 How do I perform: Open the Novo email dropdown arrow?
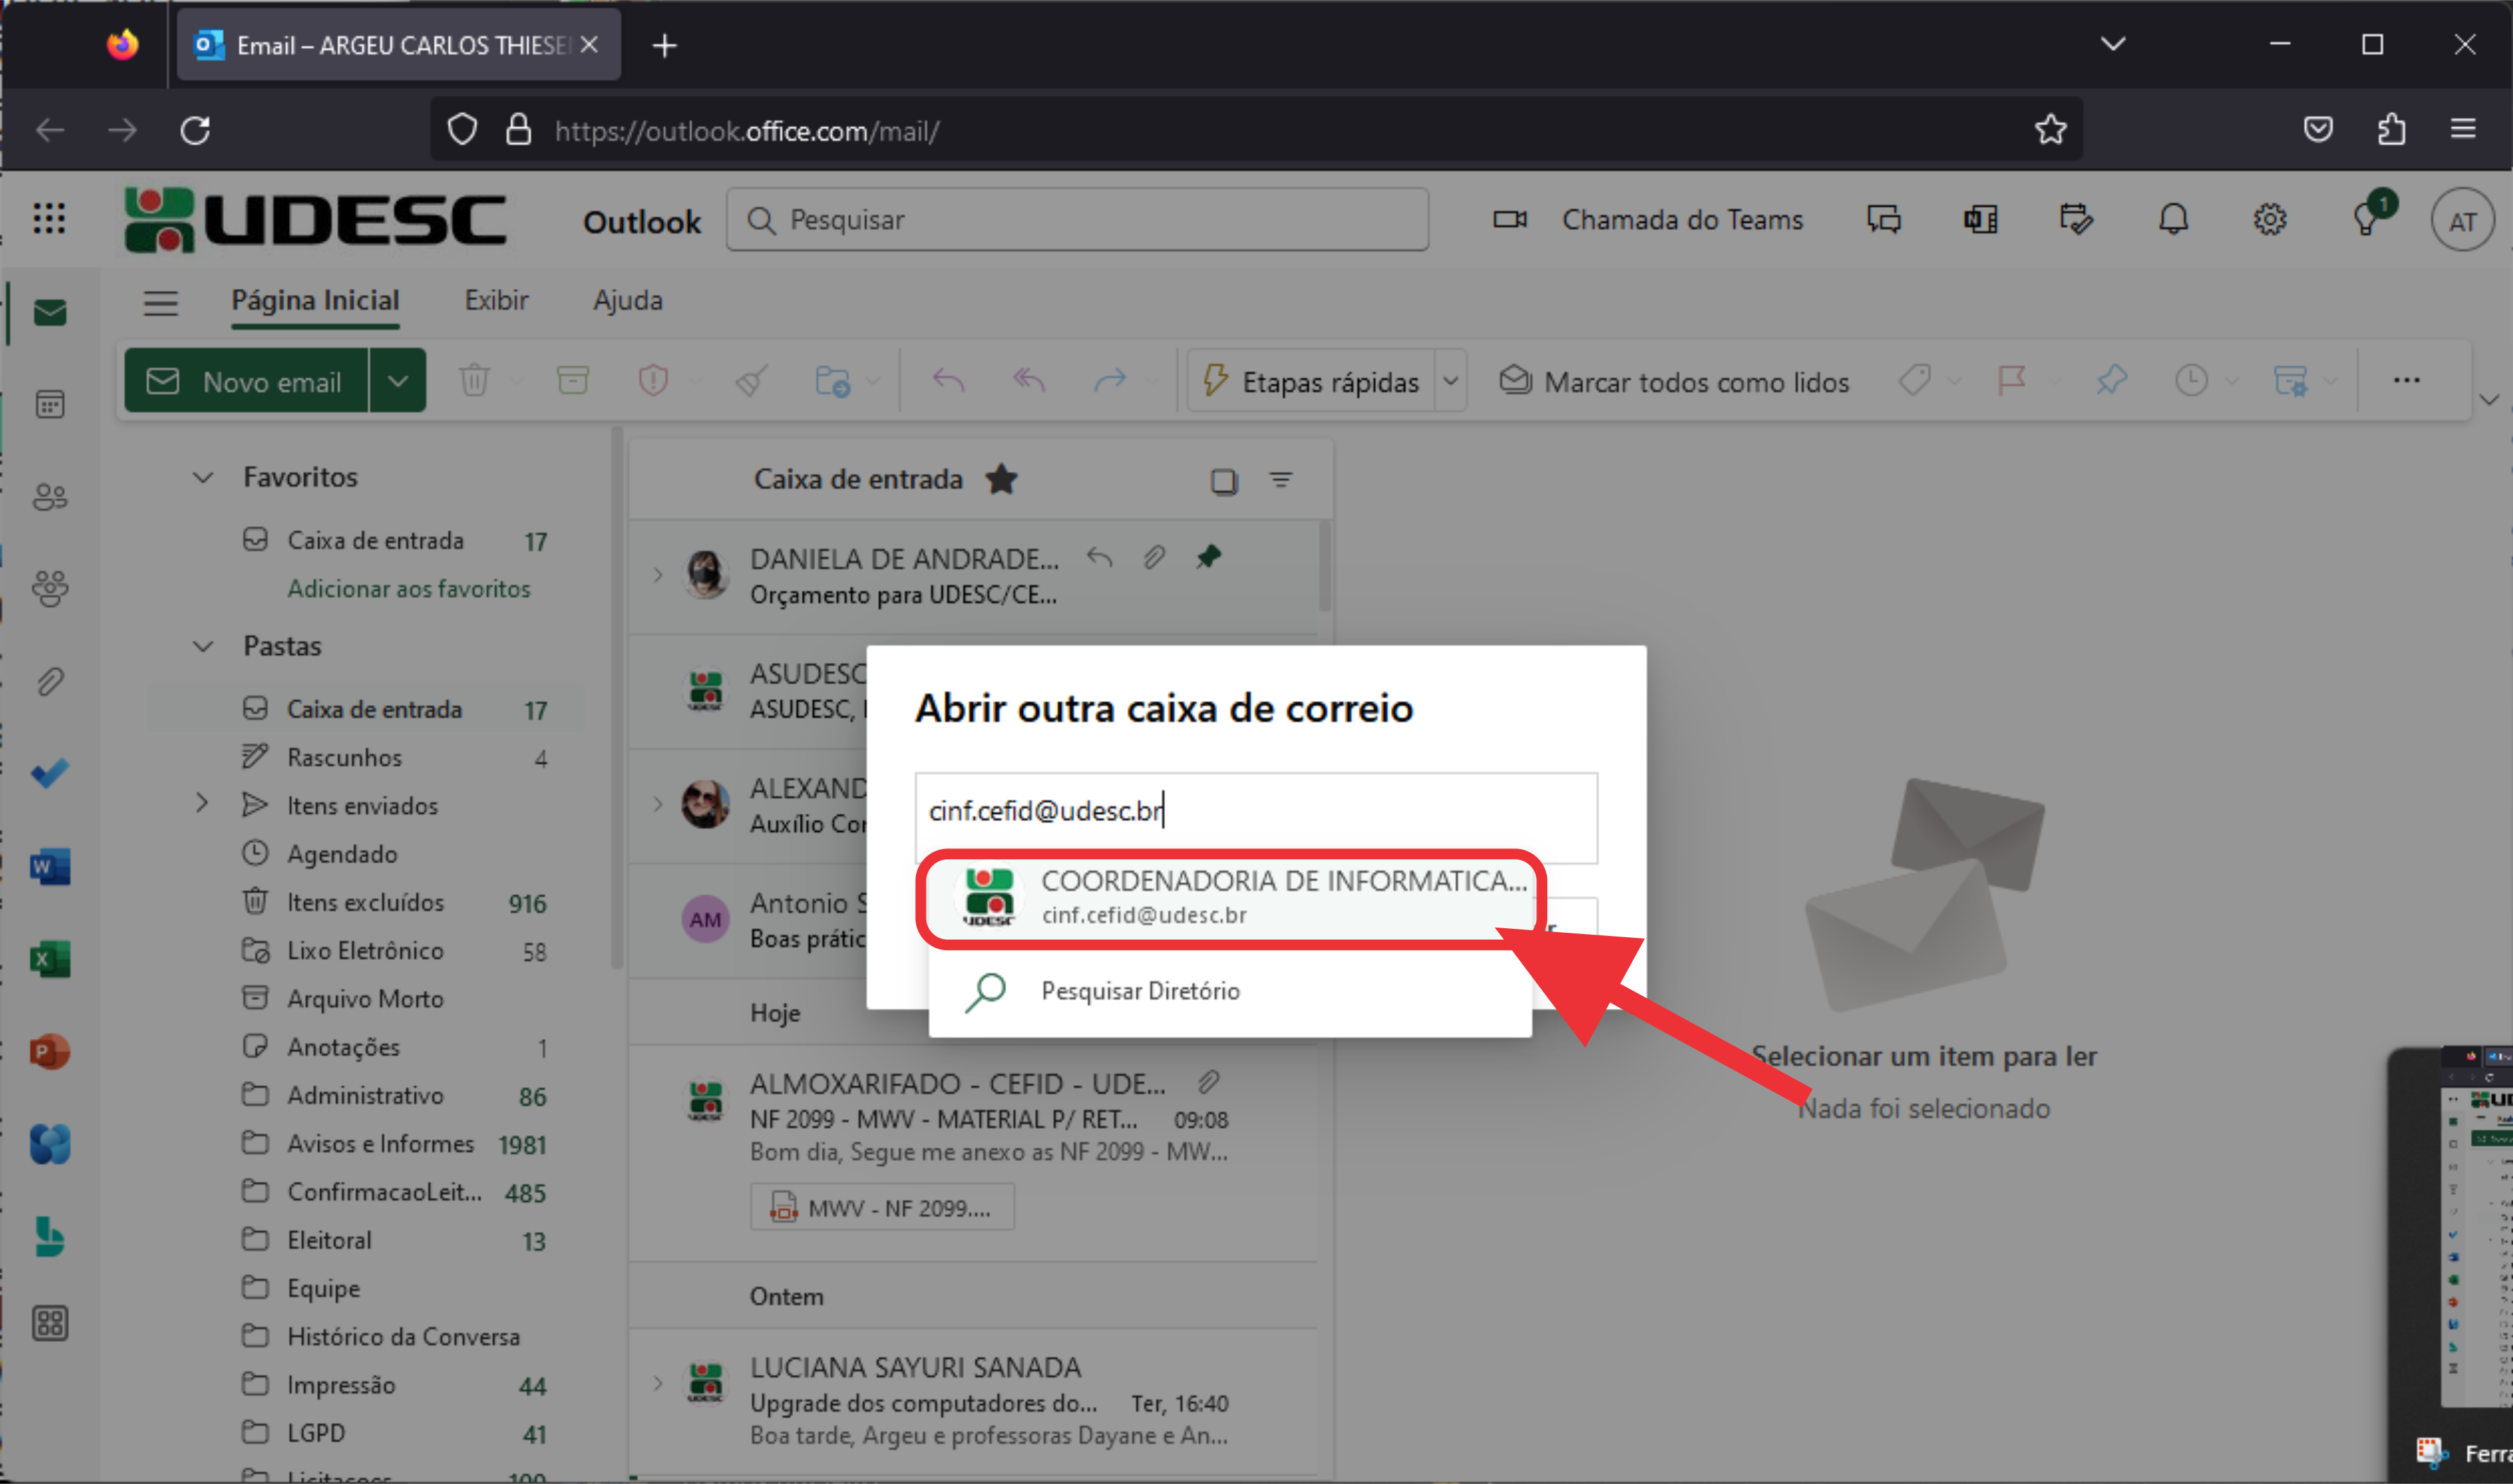397,381
